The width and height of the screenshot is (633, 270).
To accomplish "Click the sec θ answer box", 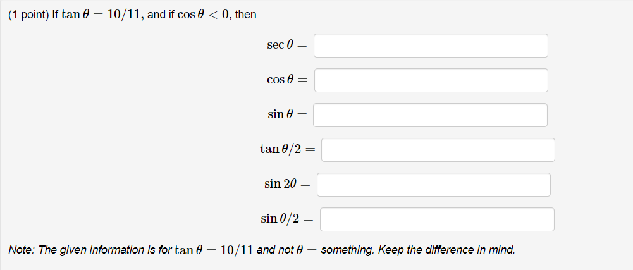I will pos(431,46).
